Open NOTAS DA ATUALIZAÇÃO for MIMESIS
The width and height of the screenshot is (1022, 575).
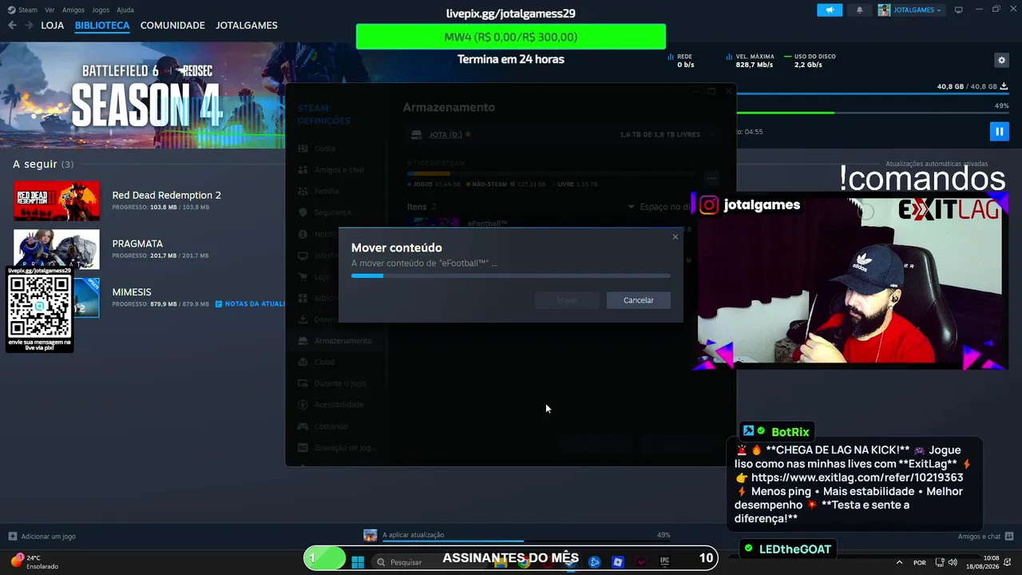click(250, 303)
